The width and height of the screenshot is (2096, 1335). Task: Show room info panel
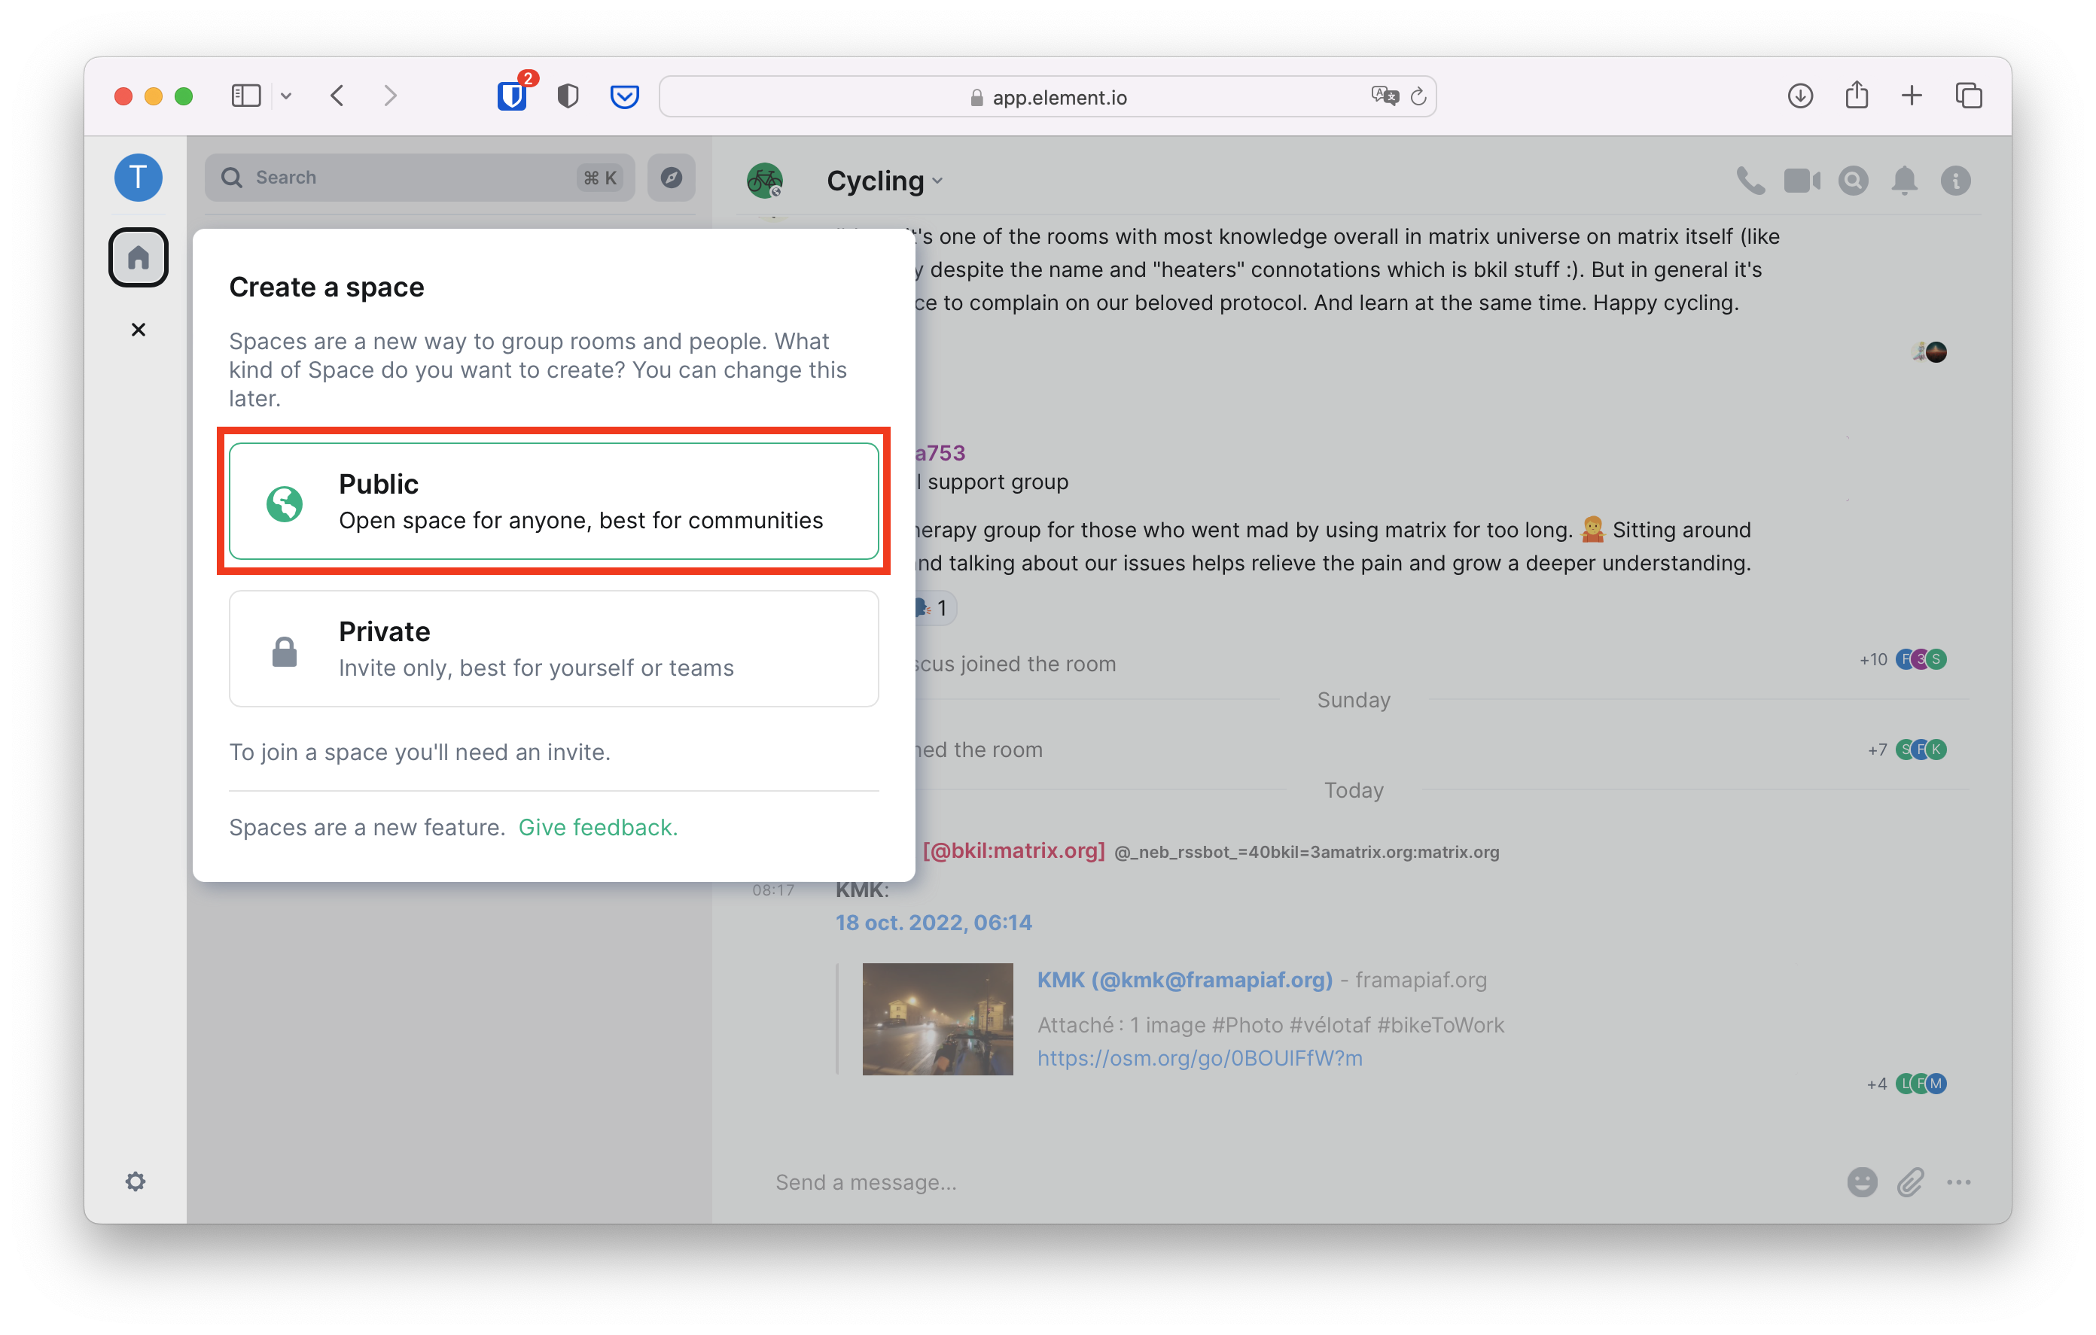1955,180
